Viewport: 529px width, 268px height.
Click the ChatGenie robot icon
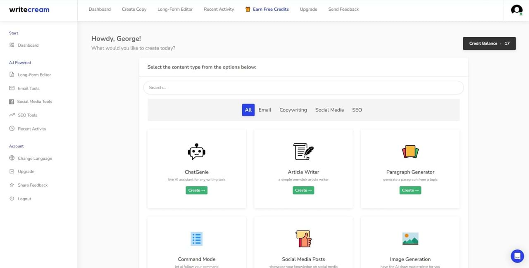pyautogui.click(x=197, y=152)
